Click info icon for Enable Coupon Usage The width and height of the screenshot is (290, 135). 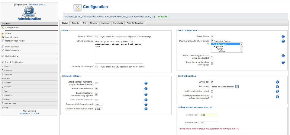[146, 89]
